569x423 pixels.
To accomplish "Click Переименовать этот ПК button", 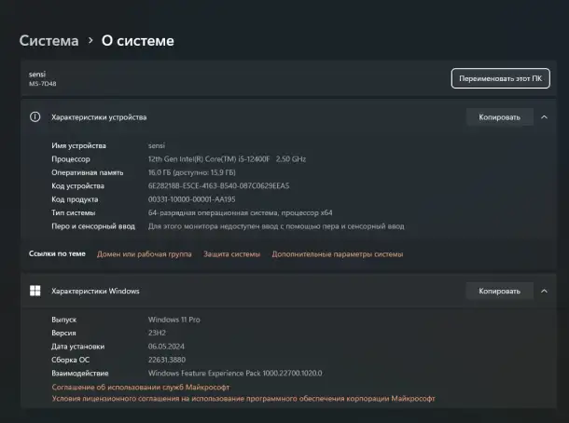I will [x=500, y=78].
